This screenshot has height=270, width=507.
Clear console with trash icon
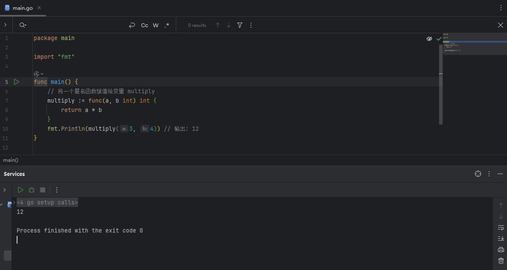[501, 261]
